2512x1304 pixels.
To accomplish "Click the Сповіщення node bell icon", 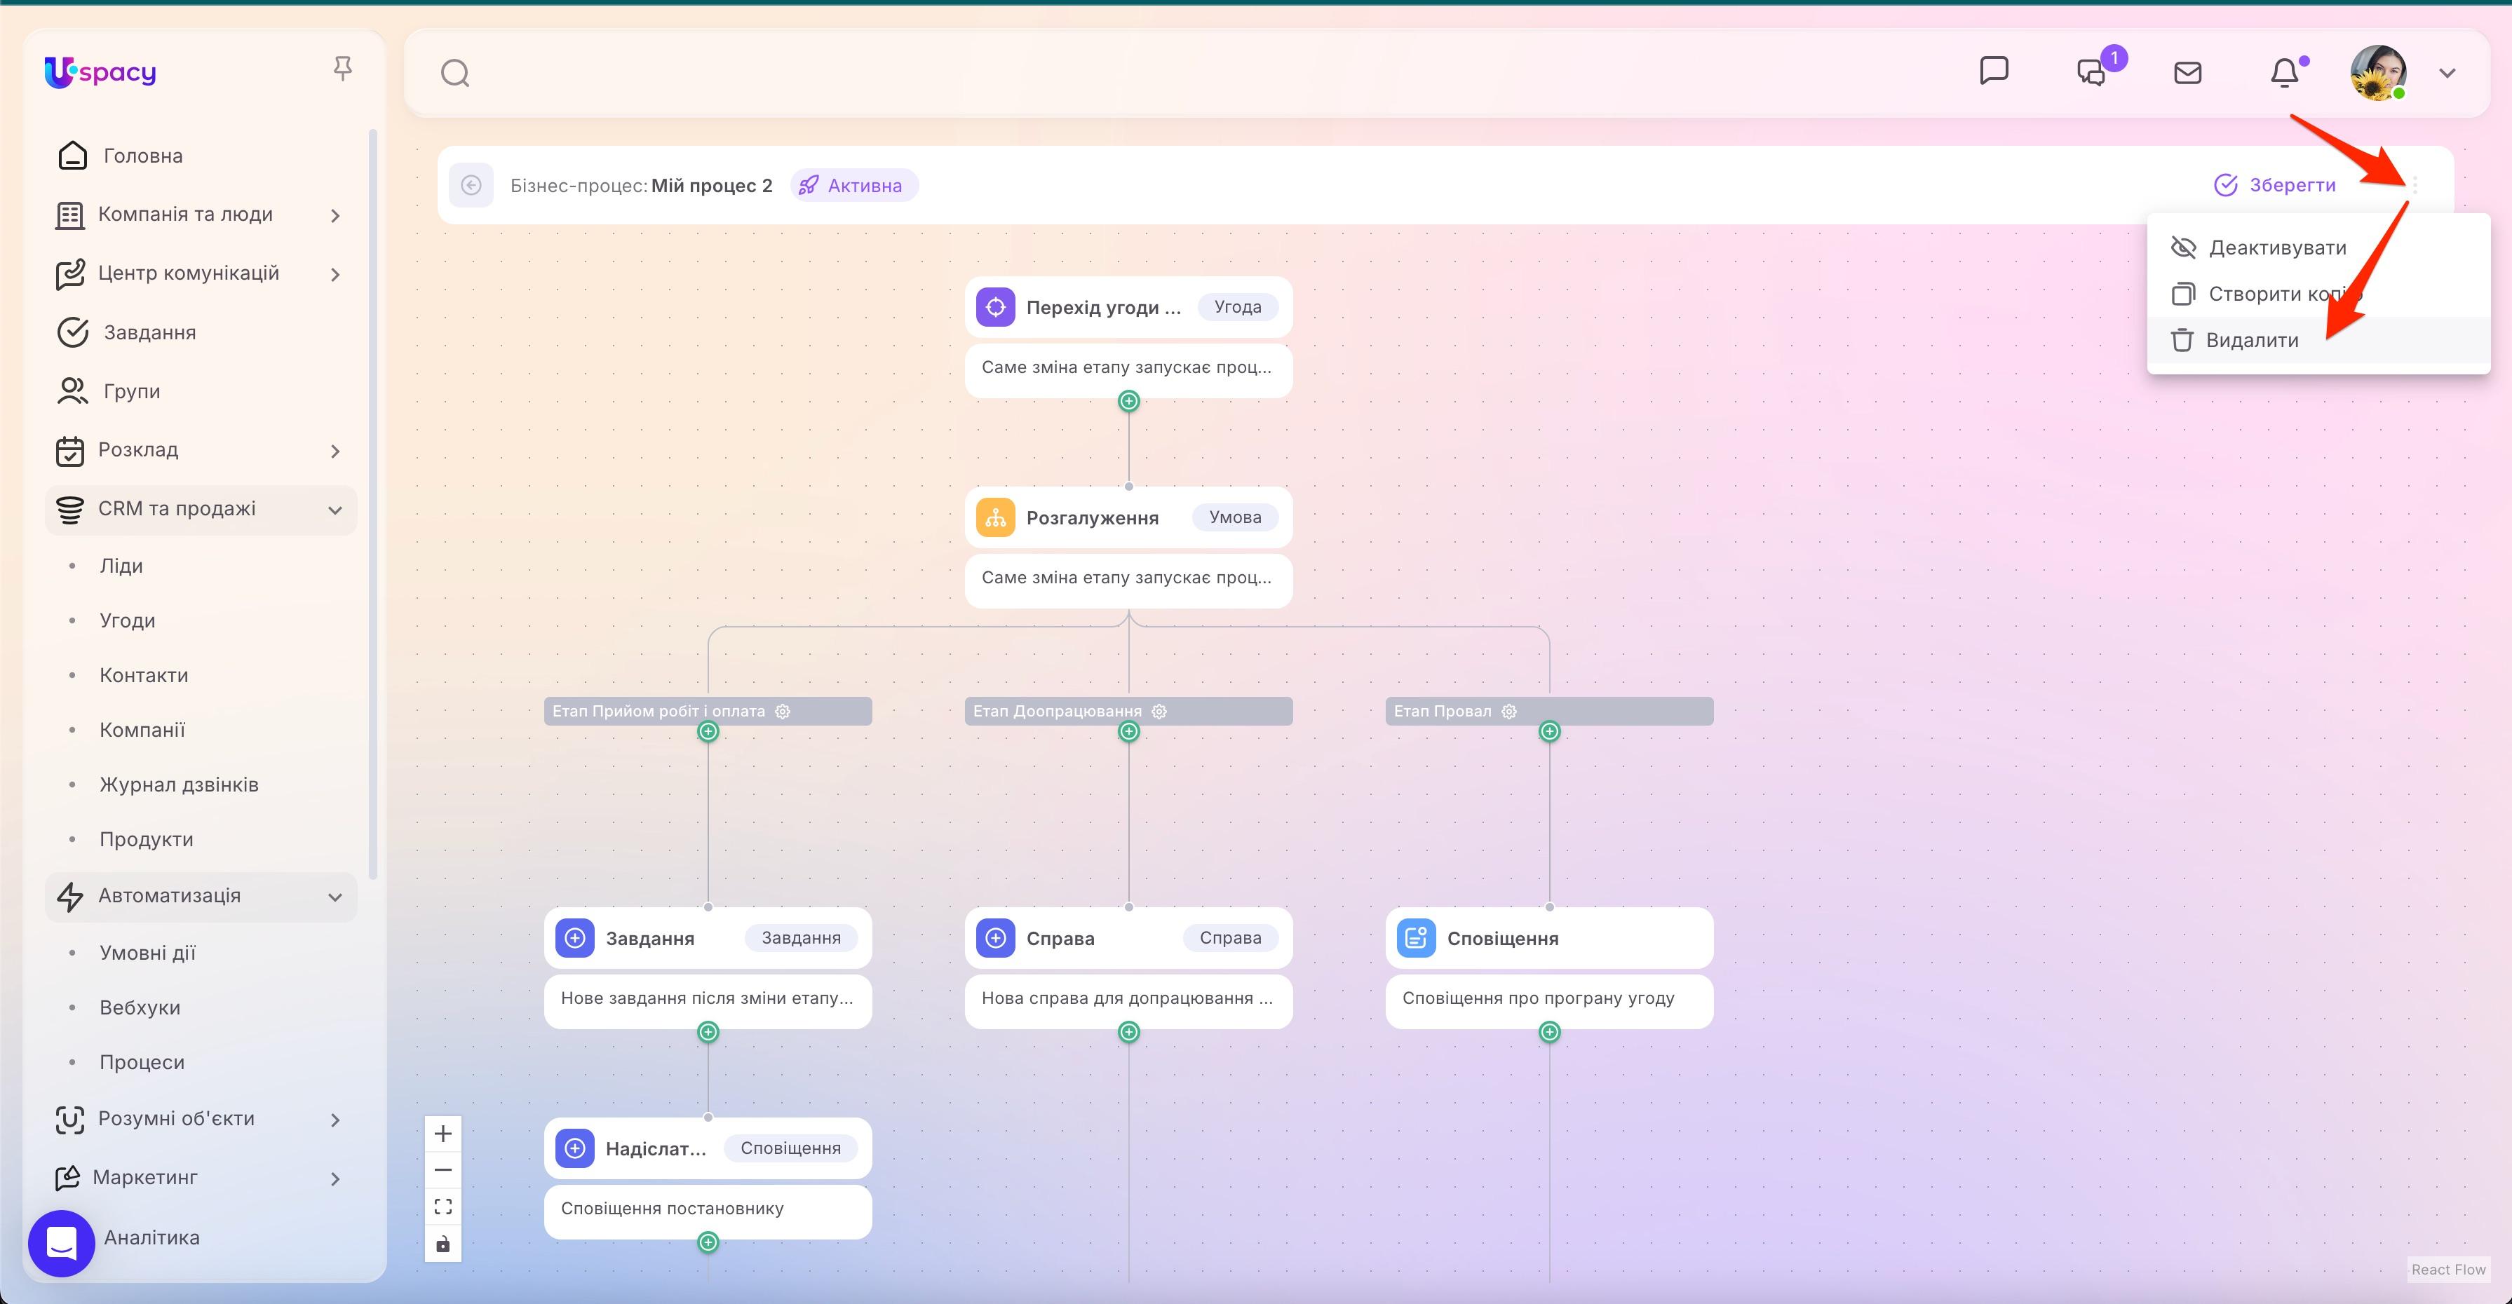I will pos(1416,937).
